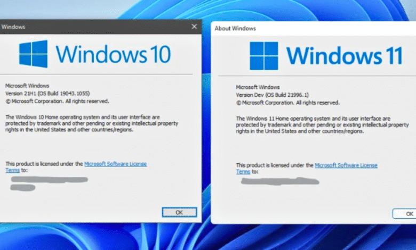Click the blurred licensee name in Windows 10 dialog
The width and height of the screenshot is (416, 250).
tap(43, 180)
